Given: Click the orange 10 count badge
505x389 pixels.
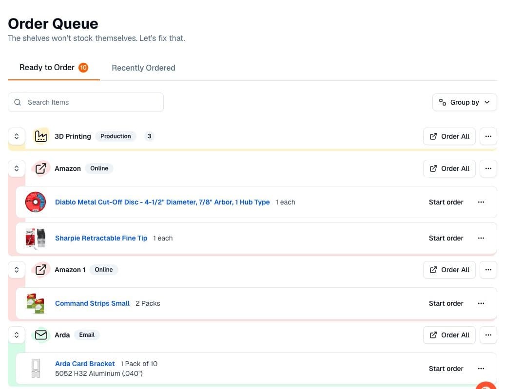Looking at the screenshot, I should tap(83, 68).
